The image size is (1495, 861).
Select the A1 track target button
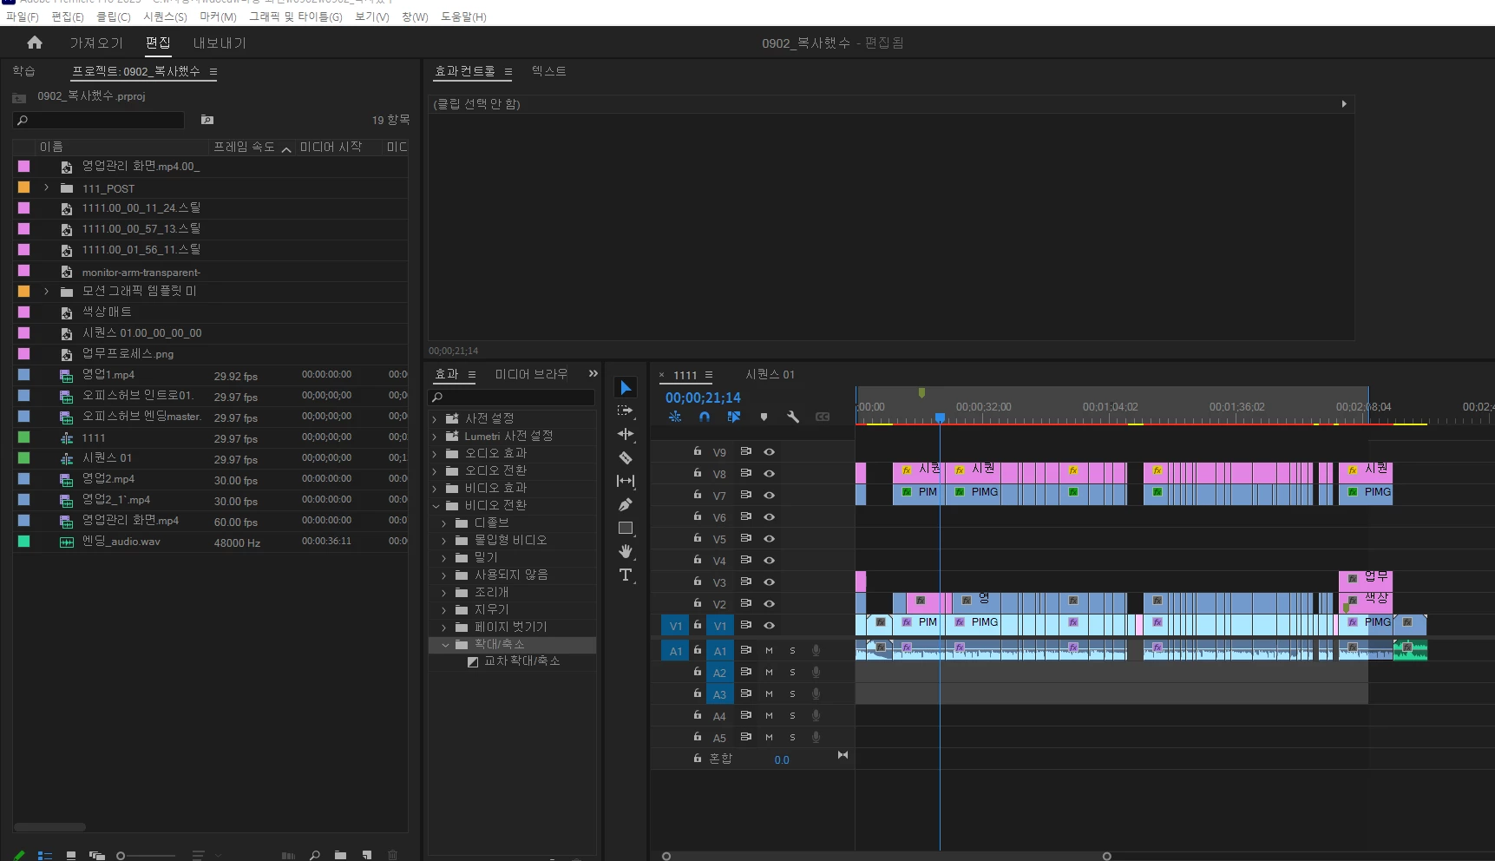pos(719,651)
